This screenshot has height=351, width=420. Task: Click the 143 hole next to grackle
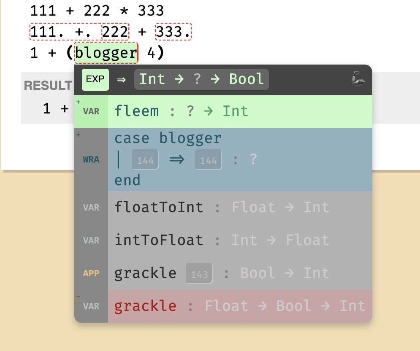pyautogui.click(x=199, y=273)
